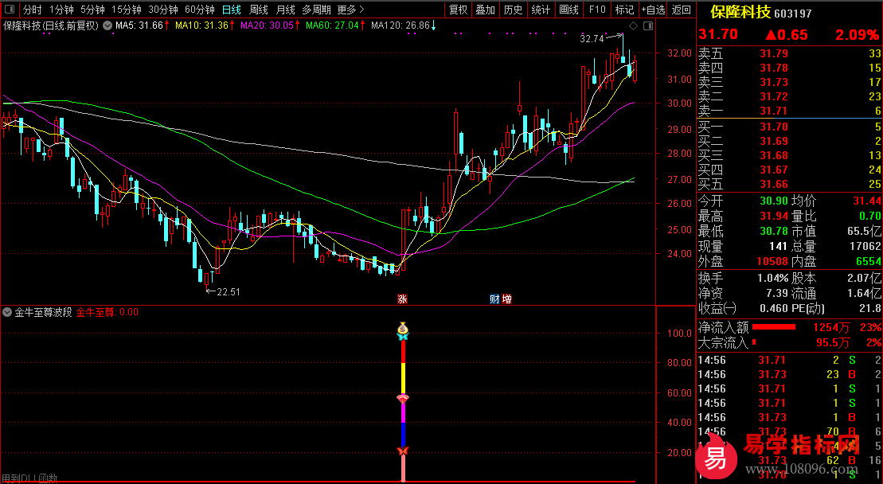Click the money bag signal icon
The image size is (883, 484).
[403, 327]
